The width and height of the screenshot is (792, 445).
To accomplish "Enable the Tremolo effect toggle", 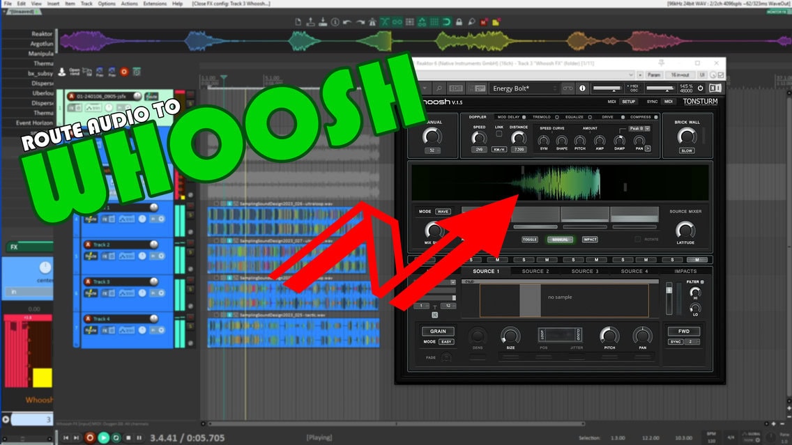I will [x=556, y=117].
